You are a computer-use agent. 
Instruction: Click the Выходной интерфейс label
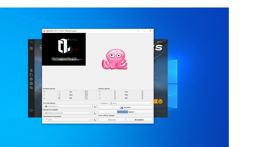click(x=51, y=110)
